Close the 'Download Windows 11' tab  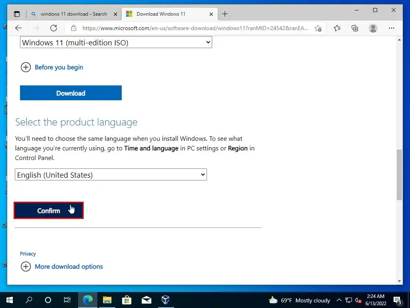pos(211,14)
